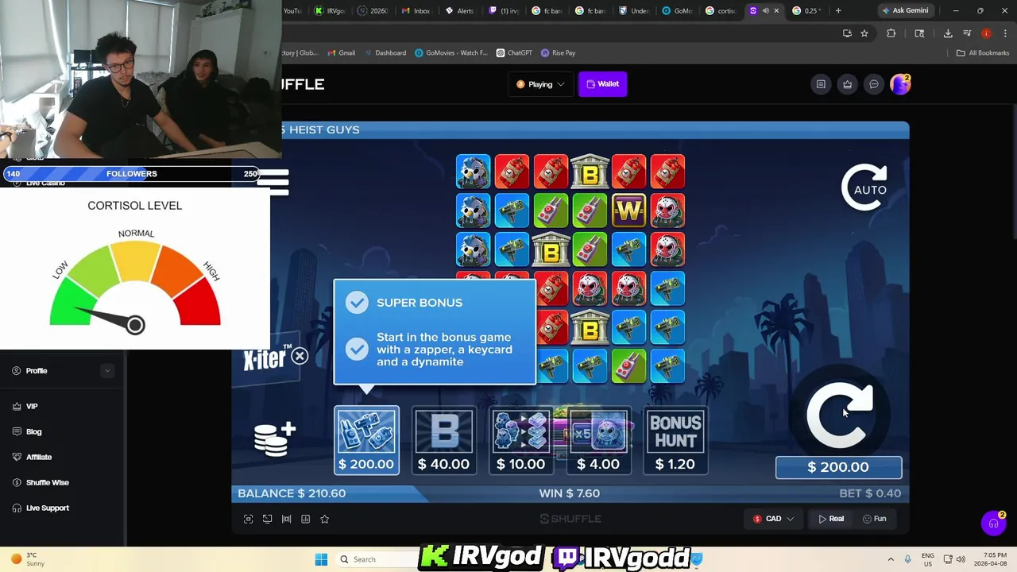Switch to Real play mode
The image size is (1017, 572).
831,519
